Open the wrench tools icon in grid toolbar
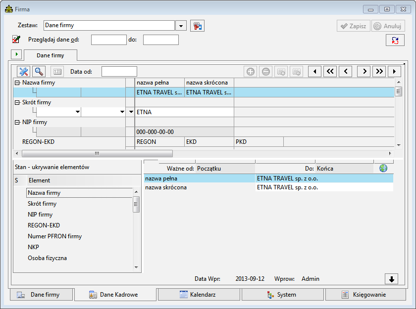 tap(24, 72)
